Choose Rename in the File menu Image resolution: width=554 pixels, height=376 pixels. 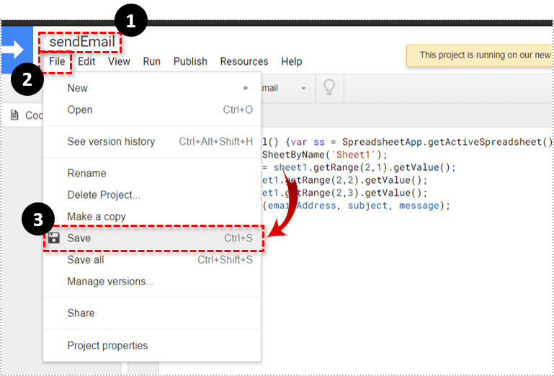(x=86, y=173)
